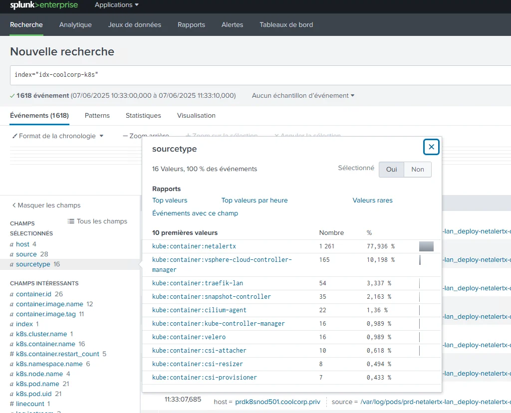
Task: Click the Zoom arrière button
Action: pyautogui.click(x=146, y=136)
